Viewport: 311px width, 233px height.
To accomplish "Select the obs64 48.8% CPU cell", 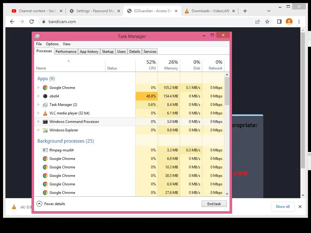I will (x=147, y=96).
